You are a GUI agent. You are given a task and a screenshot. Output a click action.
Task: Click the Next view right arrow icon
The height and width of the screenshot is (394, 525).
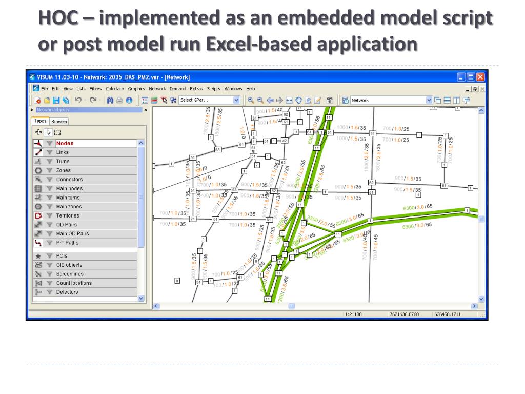click(x=279, y=100)
